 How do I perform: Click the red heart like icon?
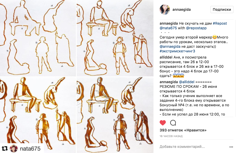(163, 123)
